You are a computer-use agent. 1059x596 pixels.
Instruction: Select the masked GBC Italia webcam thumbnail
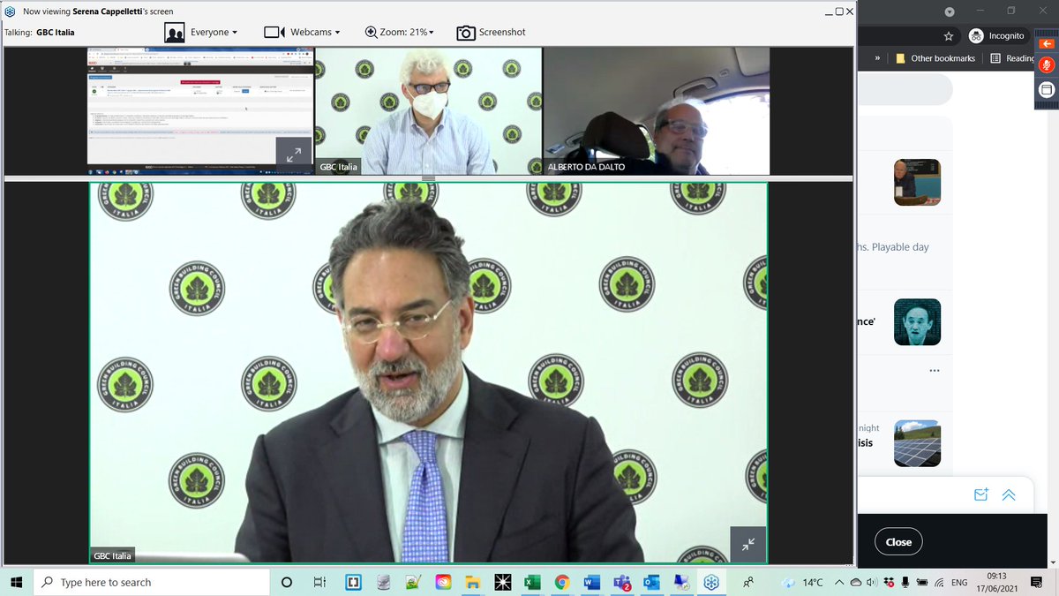tap(428, 111)
